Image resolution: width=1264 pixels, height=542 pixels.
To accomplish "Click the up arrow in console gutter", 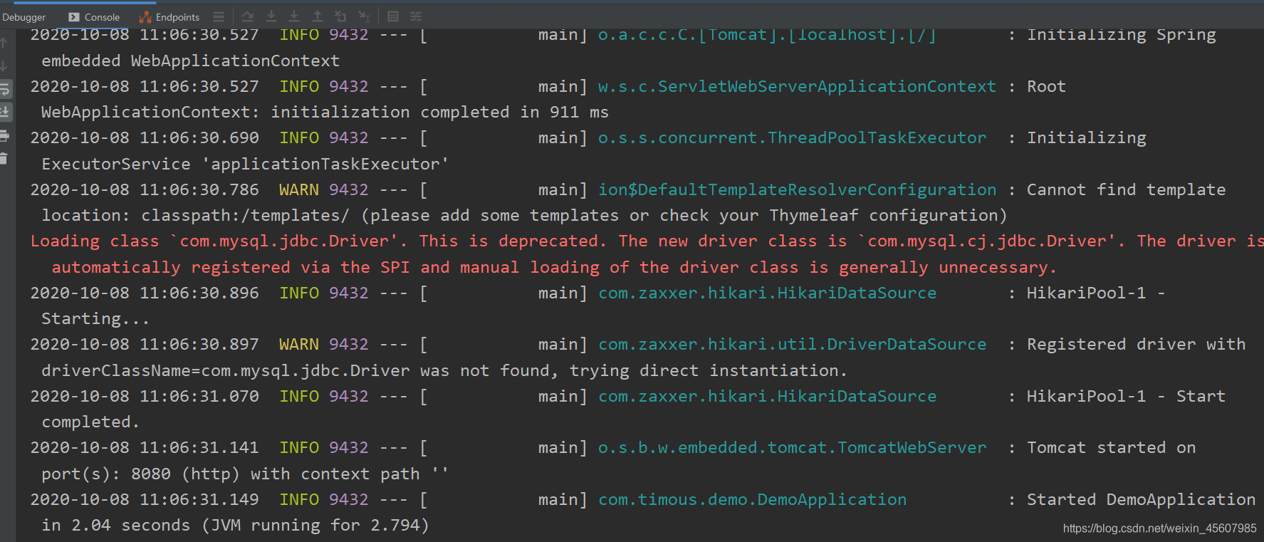I will 4,43.
